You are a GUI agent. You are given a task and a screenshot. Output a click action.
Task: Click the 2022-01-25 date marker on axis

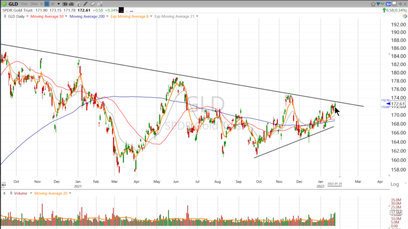tap(334, 184)
